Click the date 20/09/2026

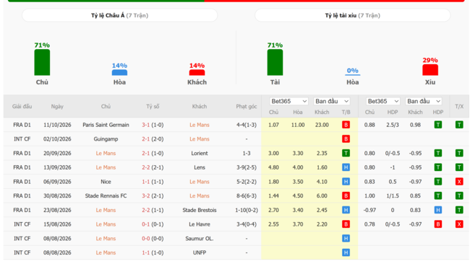tap(57, 153)
